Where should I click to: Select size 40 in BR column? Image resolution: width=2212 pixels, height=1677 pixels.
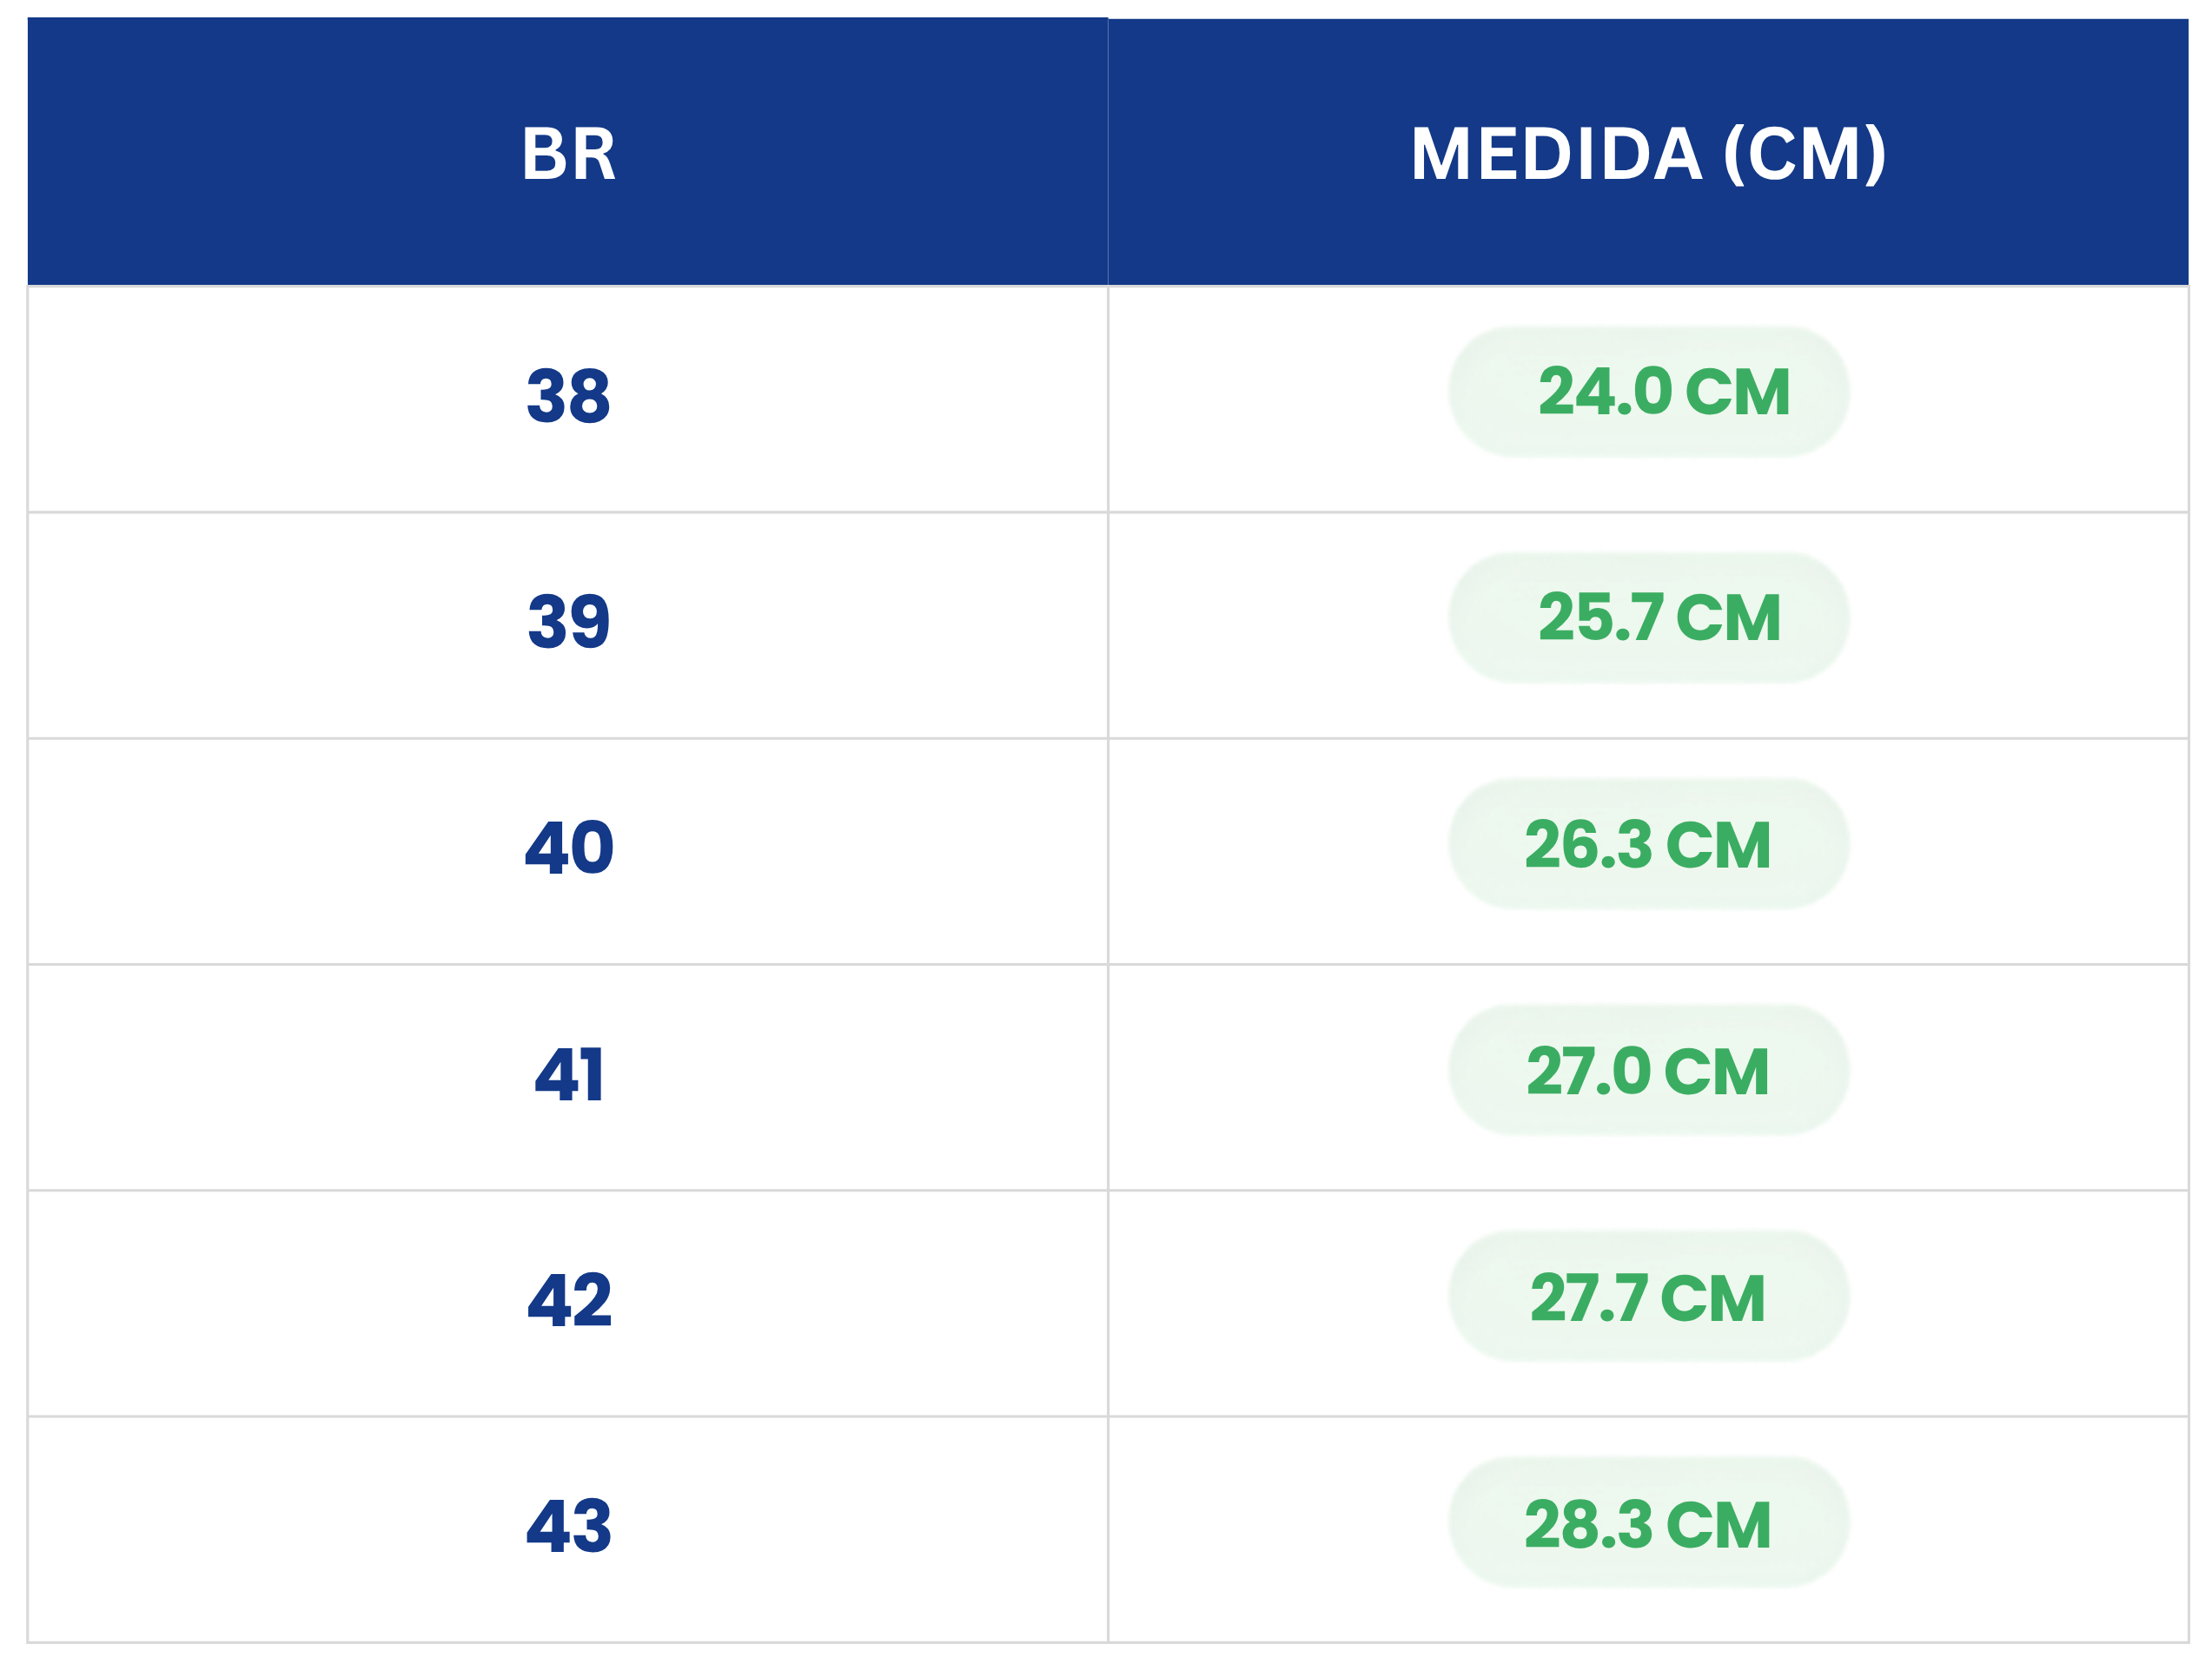click(x=568, y=848)
